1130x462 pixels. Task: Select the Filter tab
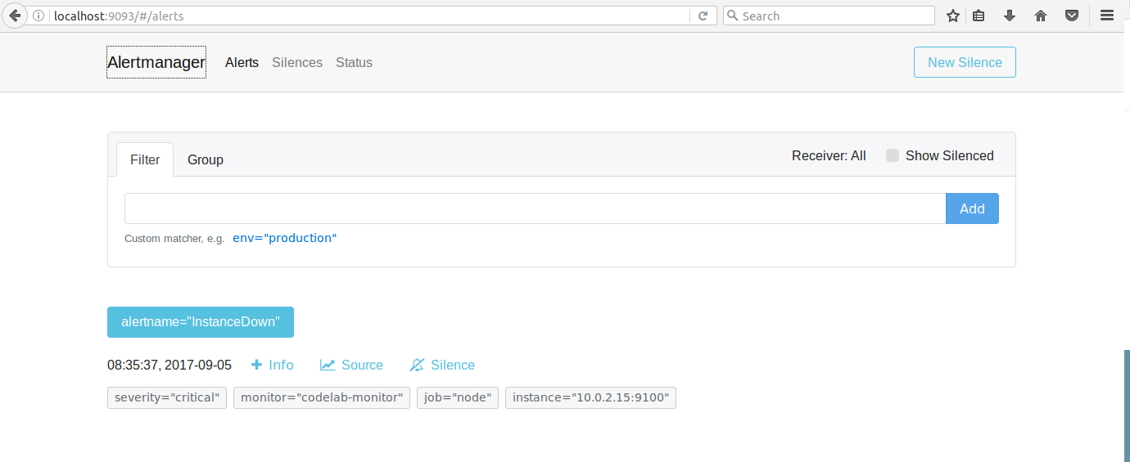coord(145,159)
